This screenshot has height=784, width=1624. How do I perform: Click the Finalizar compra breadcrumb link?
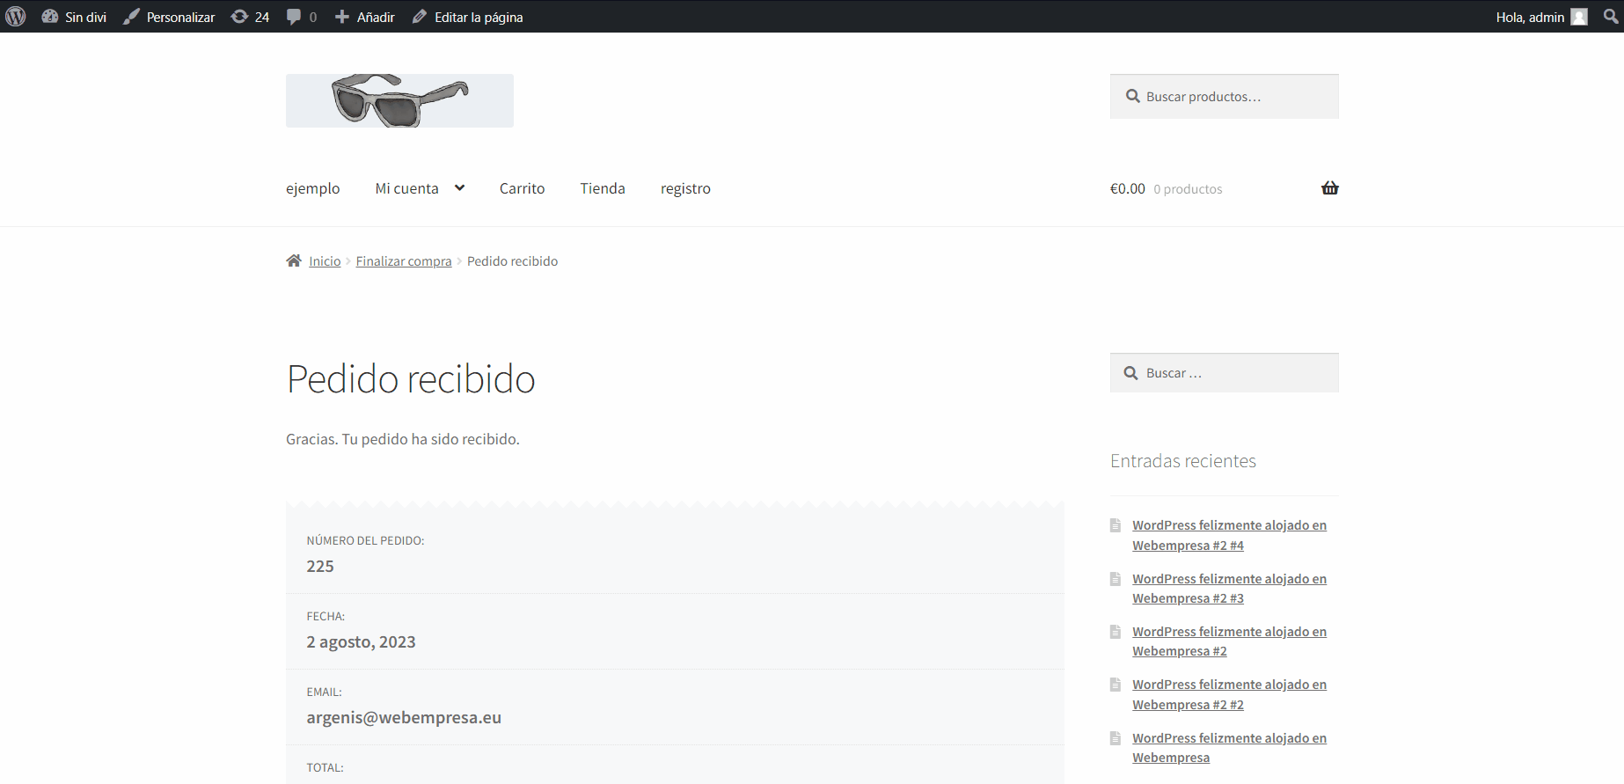tap(404, 261)
